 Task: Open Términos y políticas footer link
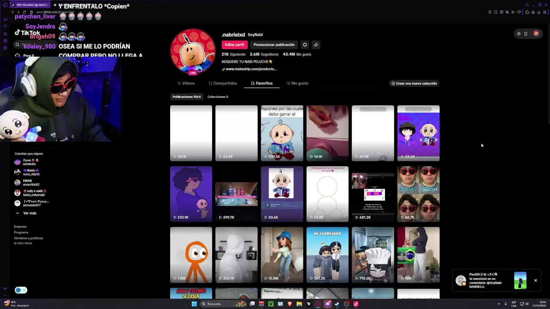click(x=28, y=238)
